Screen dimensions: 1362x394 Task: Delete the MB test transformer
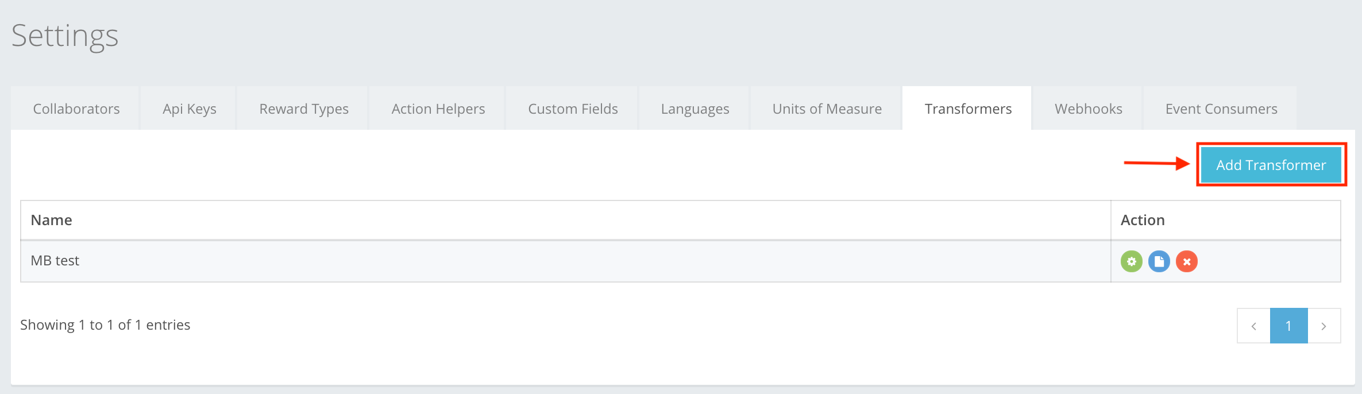tap(1186, 261)
